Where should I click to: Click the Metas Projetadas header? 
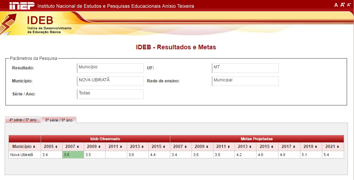click(257, 139)
